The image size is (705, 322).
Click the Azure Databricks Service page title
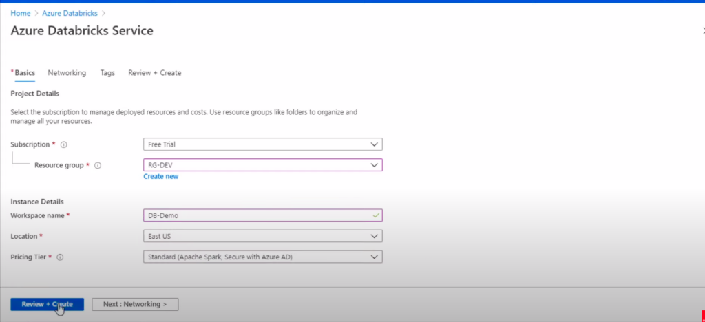click(82, 31)
